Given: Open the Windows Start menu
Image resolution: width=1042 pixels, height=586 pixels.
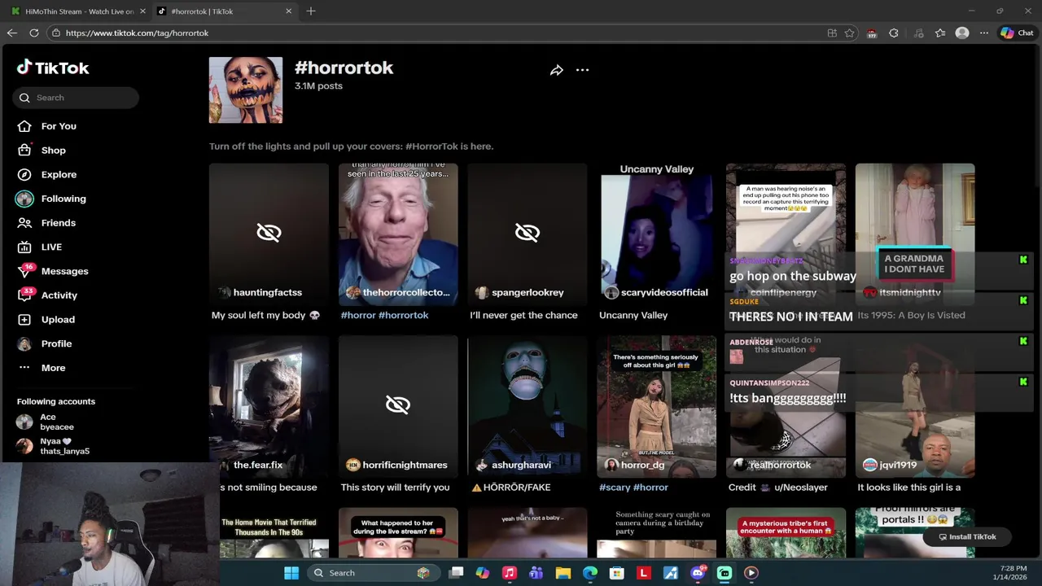Looking at the screenshot, I should click(291, 573).
